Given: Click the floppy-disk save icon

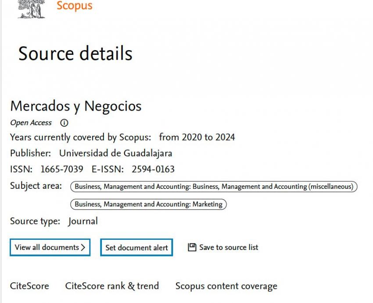Looking at the screenshot, I should point(192,247).
